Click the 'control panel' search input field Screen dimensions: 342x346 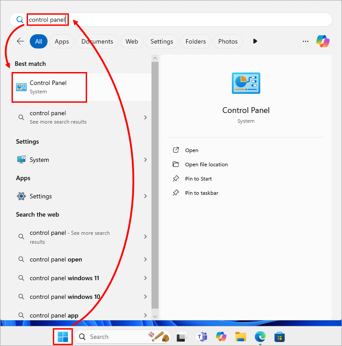coord(178,20)
